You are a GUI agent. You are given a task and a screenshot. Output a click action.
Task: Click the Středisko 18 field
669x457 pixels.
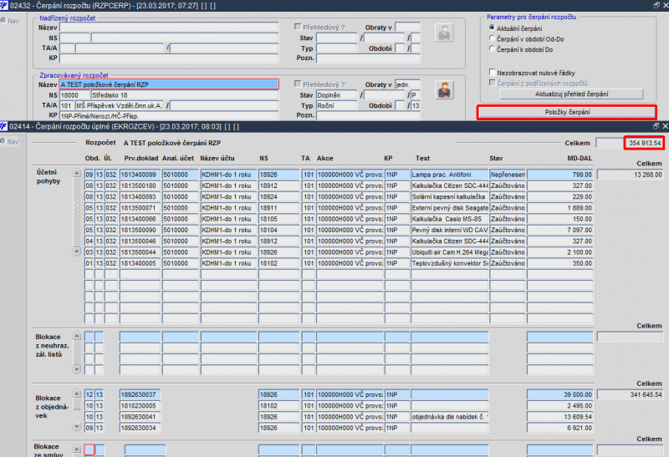click(x=184, y=95)
